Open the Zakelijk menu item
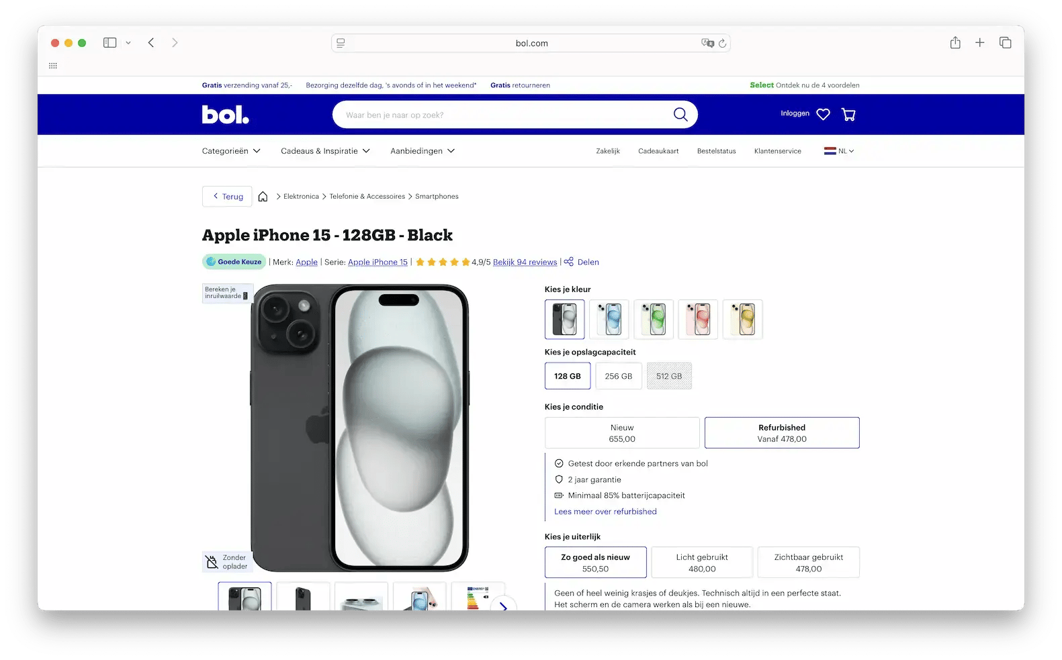1062x660 pixels. (608, 151)
